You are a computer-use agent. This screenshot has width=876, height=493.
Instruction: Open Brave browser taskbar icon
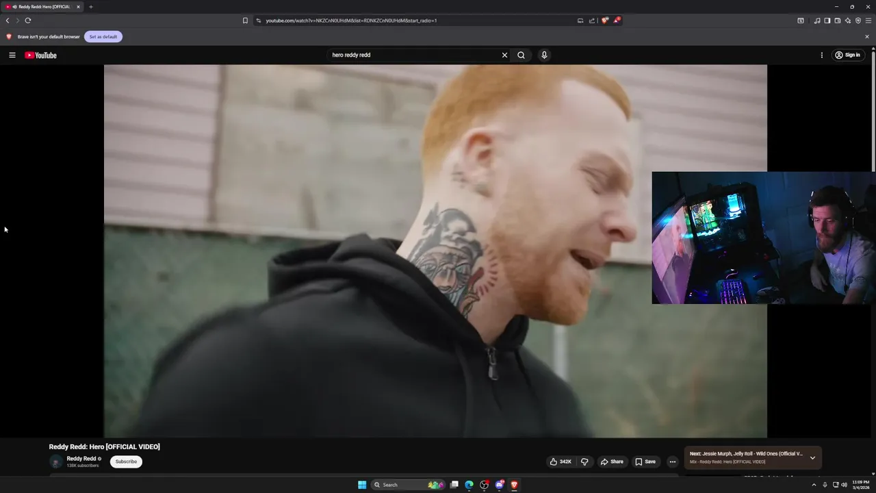click(x=515, y=485)
